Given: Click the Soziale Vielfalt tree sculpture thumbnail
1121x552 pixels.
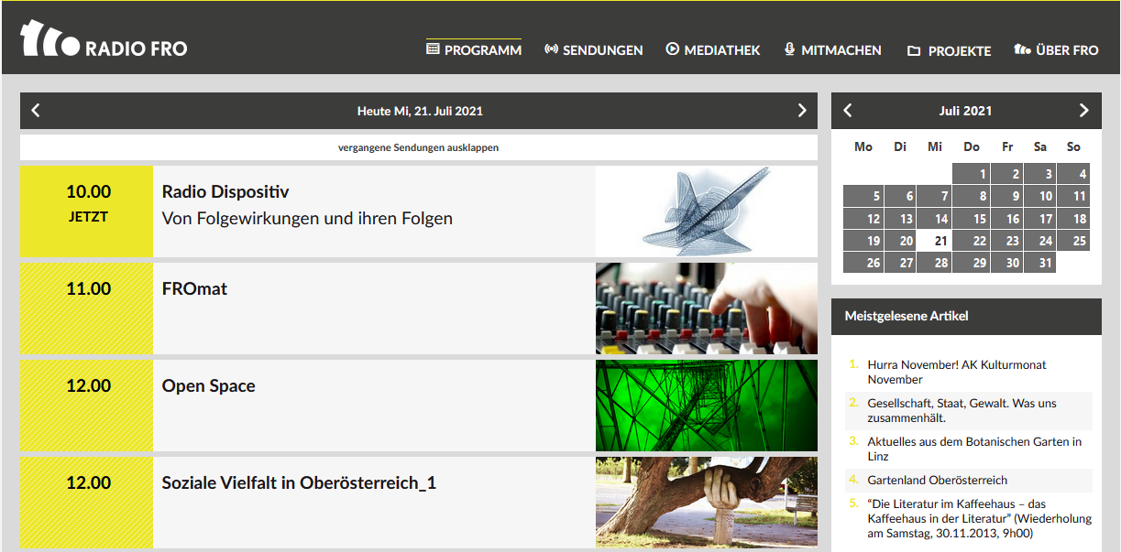Looking at the screenshot, I should [x=707, y=503].
